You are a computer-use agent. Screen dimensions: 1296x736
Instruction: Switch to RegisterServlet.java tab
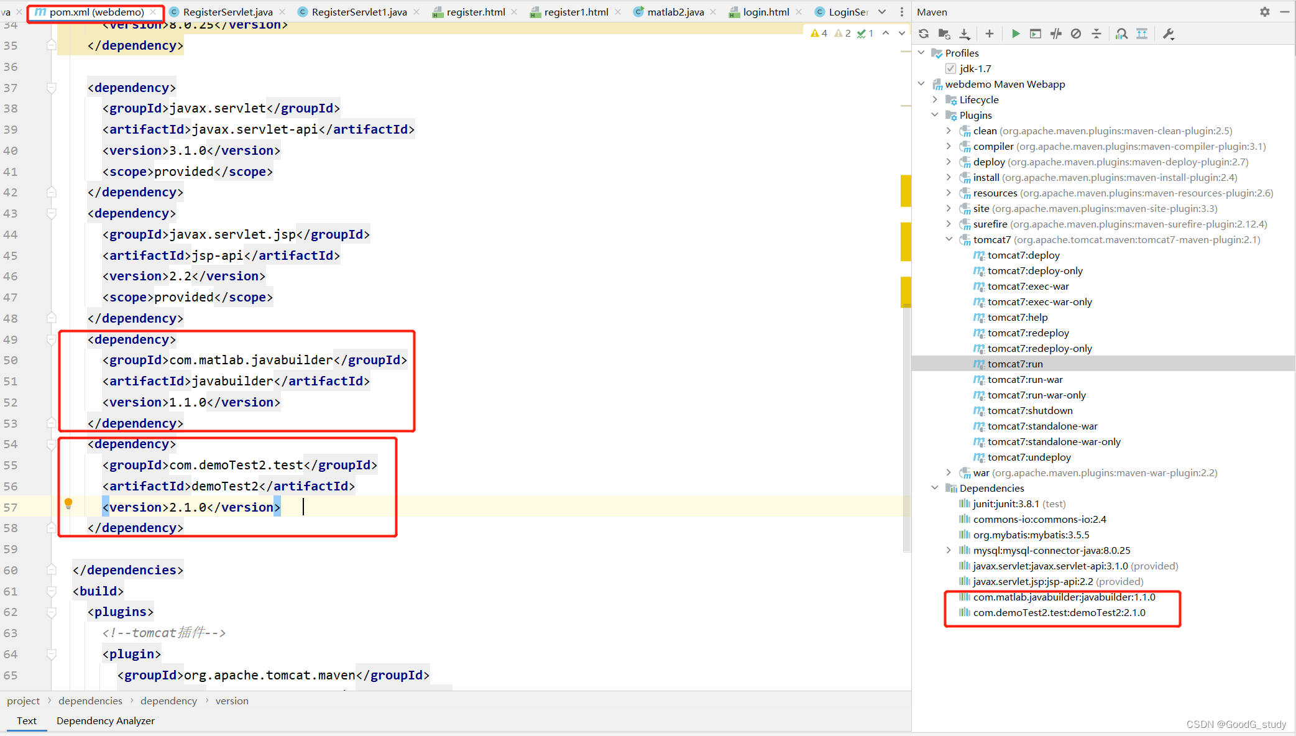[x=227, y=12]
